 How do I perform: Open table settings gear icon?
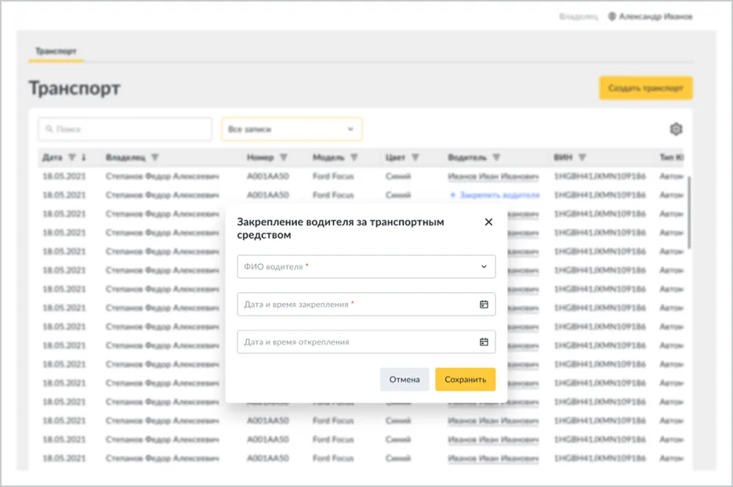676,129
